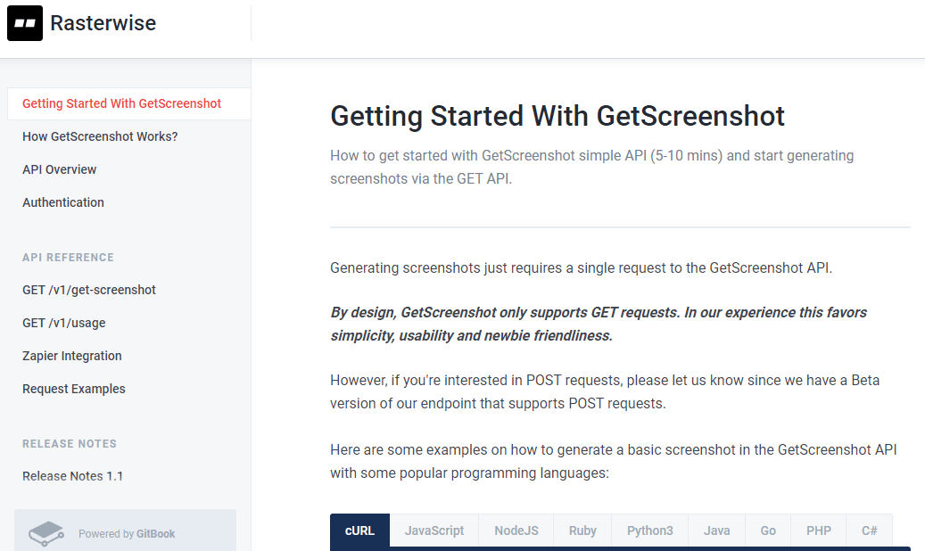Screen dimensions: 925x551
Task: Open the Rasterwise home title link
Action: coord(103,23)
